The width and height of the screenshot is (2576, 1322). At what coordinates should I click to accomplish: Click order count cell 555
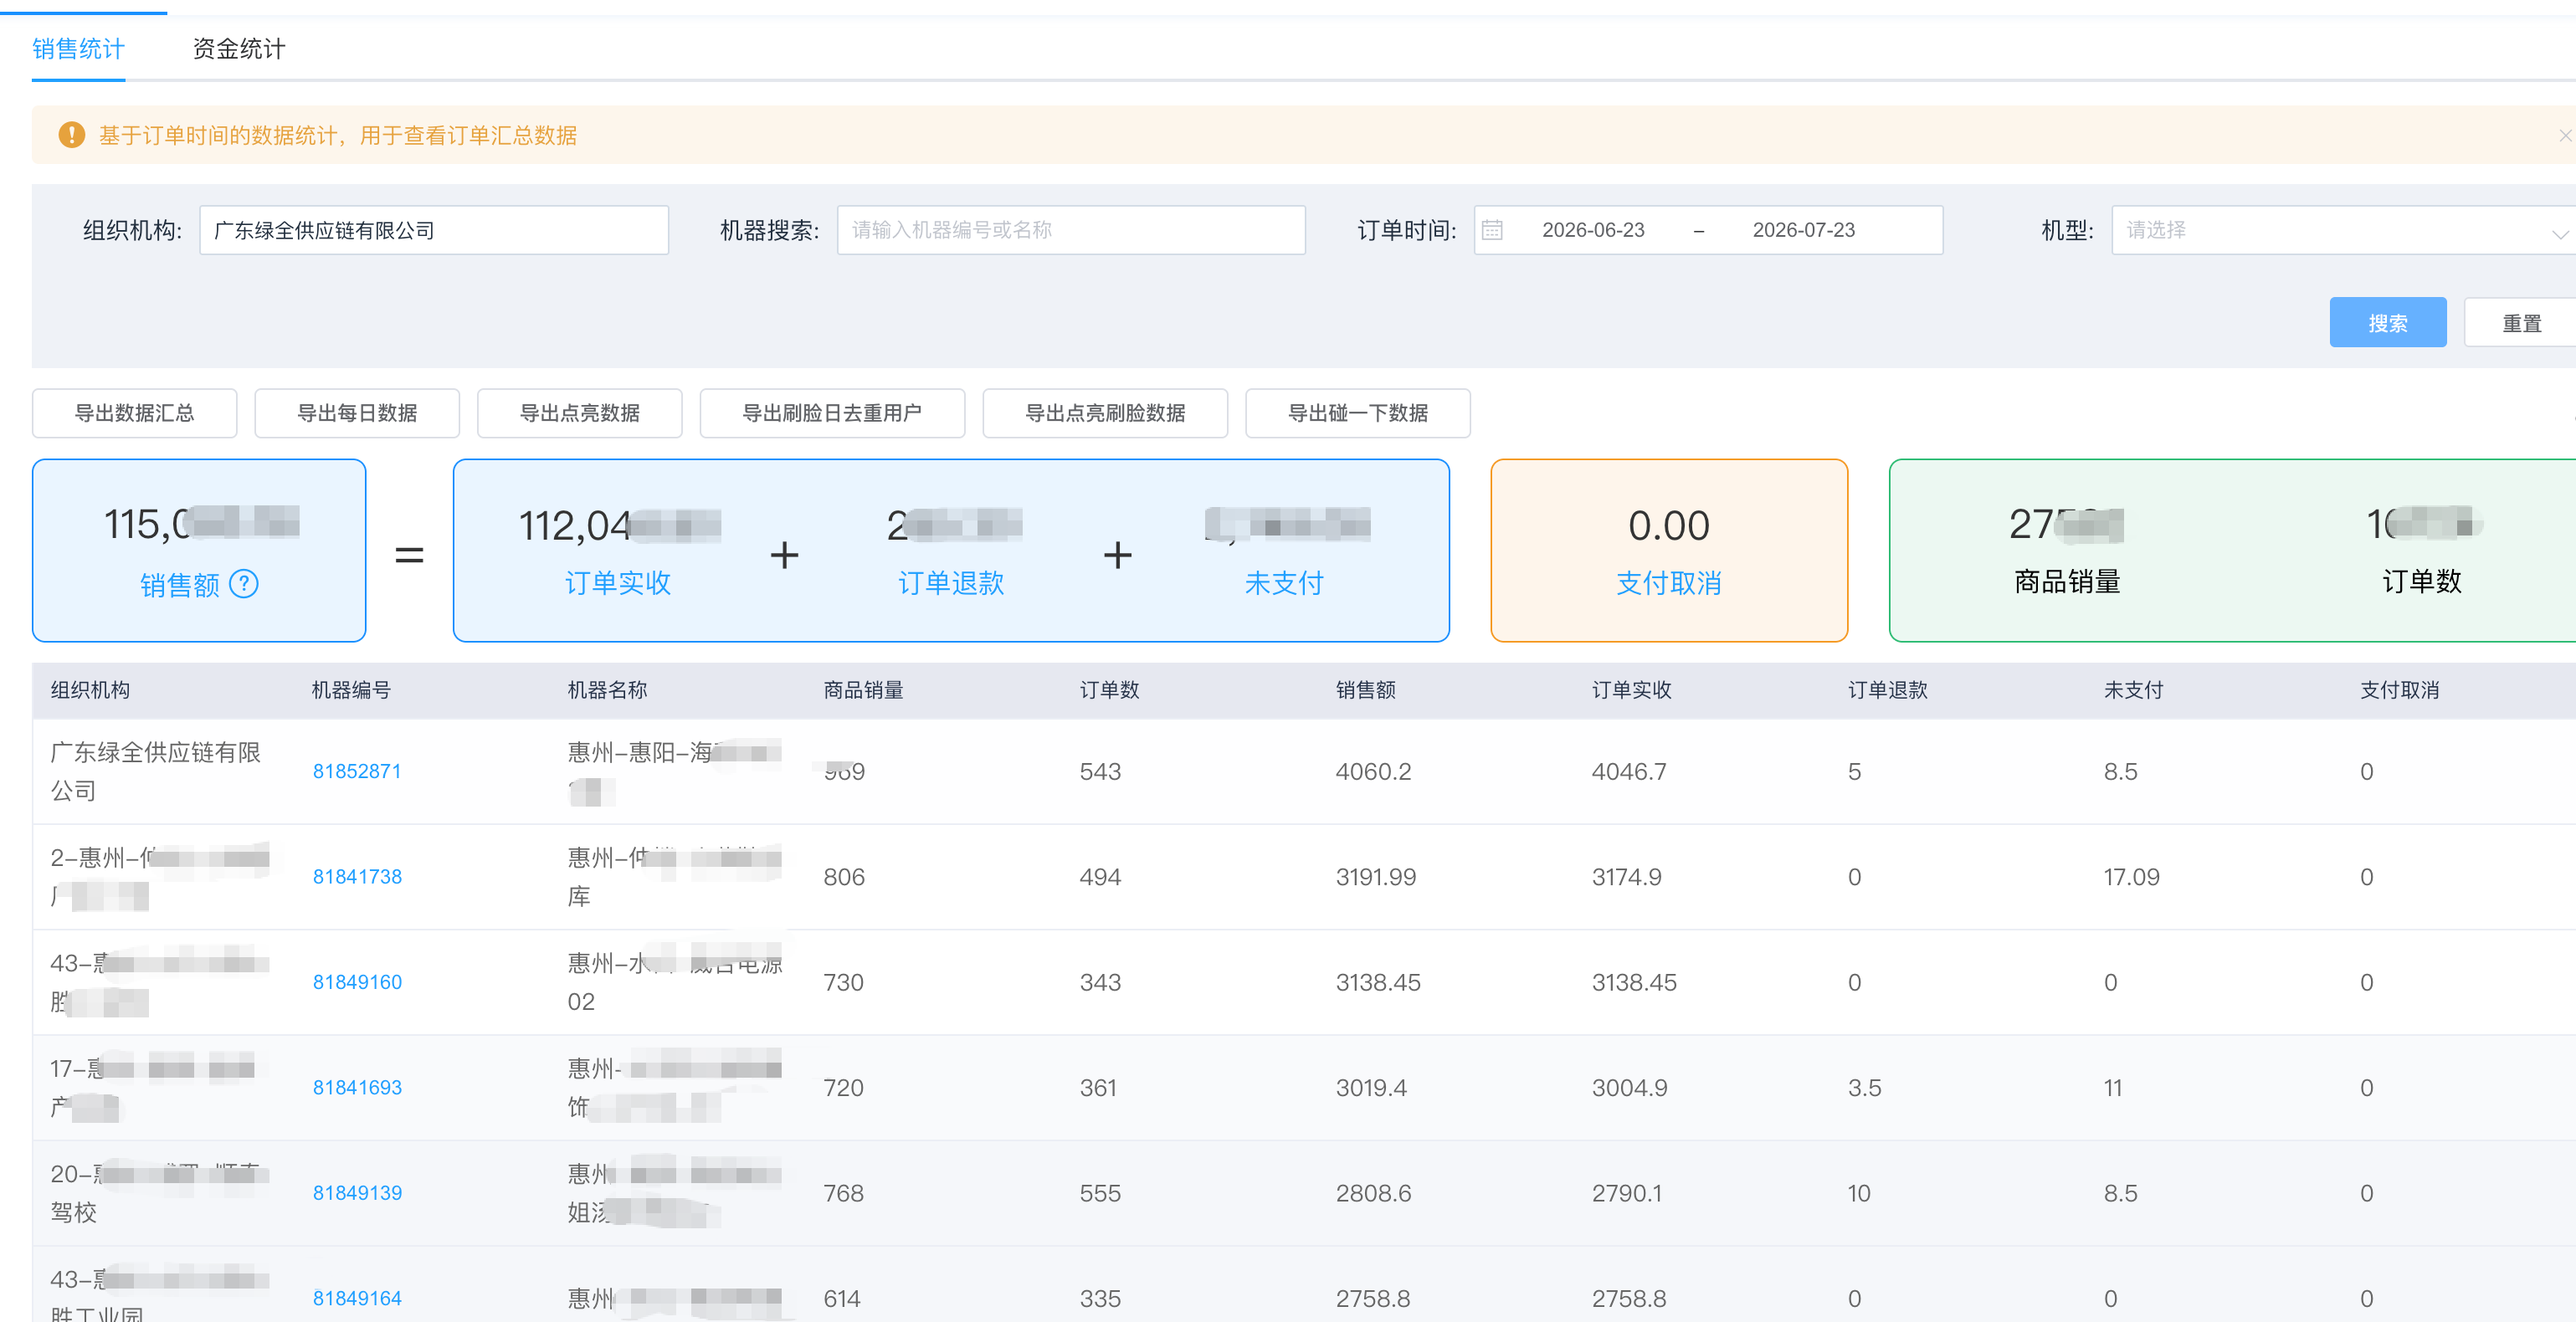tap(1100, 1193)
